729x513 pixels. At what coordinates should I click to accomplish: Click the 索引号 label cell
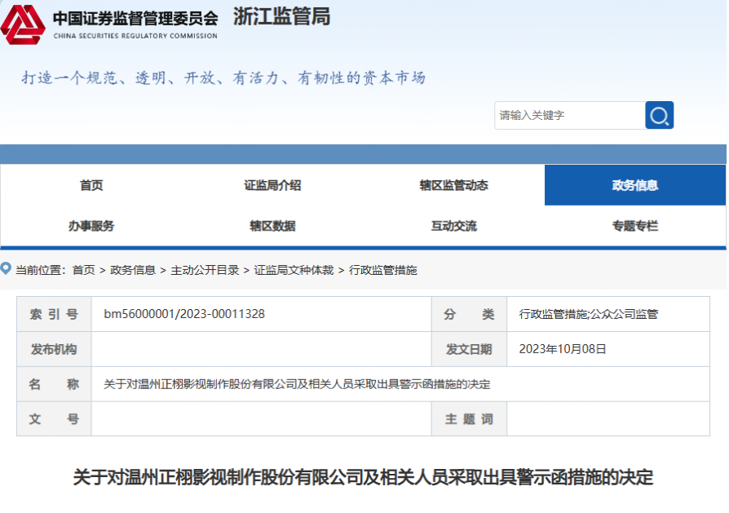click(54, 314)
